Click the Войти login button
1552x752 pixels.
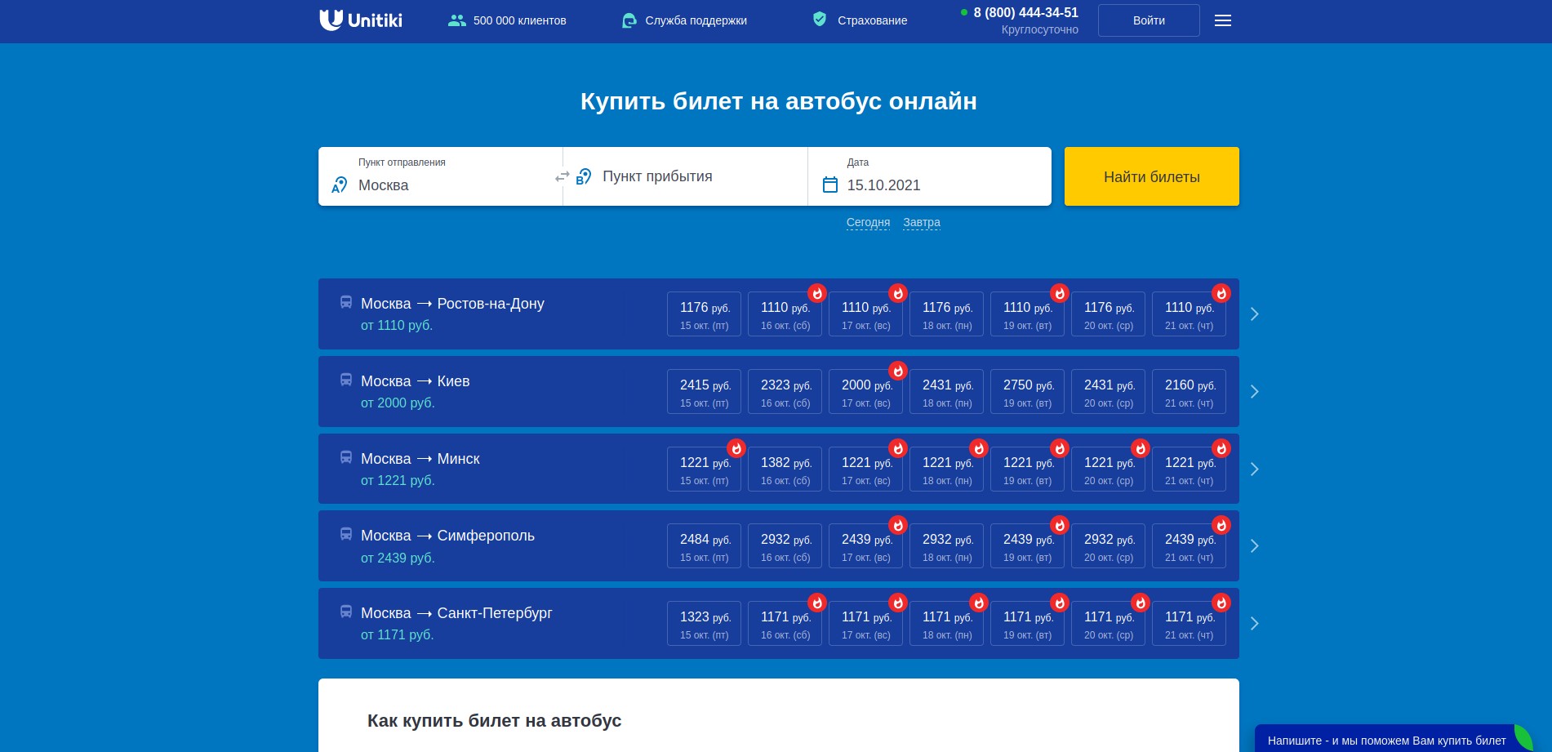pyautogui.click(x=1148, y=20)
